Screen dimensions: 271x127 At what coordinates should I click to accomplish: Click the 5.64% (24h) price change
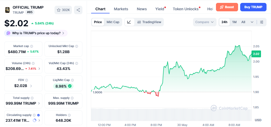tap(42, 23)
